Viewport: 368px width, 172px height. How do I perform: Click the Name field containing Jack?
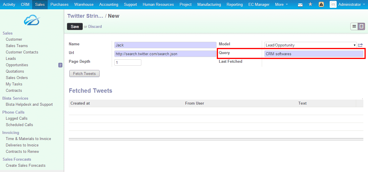coord(165,45)
